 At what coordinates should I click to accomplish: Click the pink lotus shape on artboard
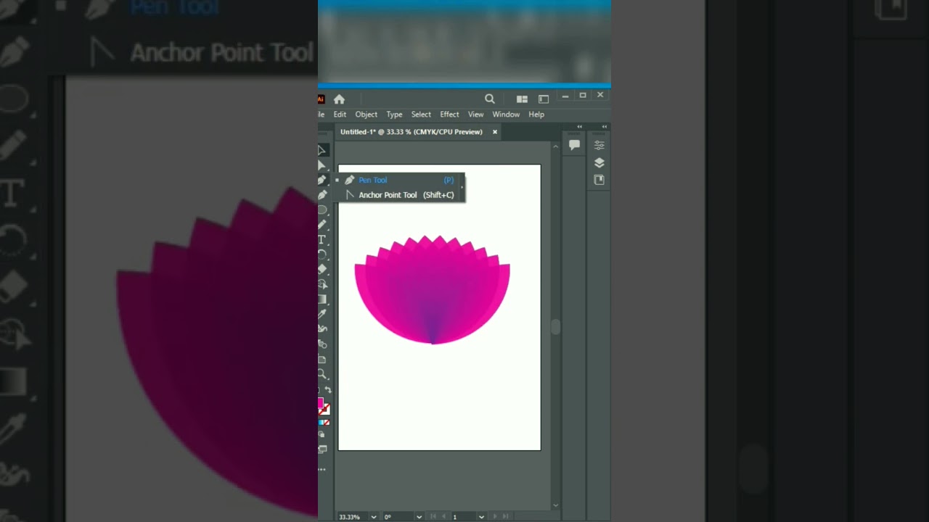tap(433, 290)
